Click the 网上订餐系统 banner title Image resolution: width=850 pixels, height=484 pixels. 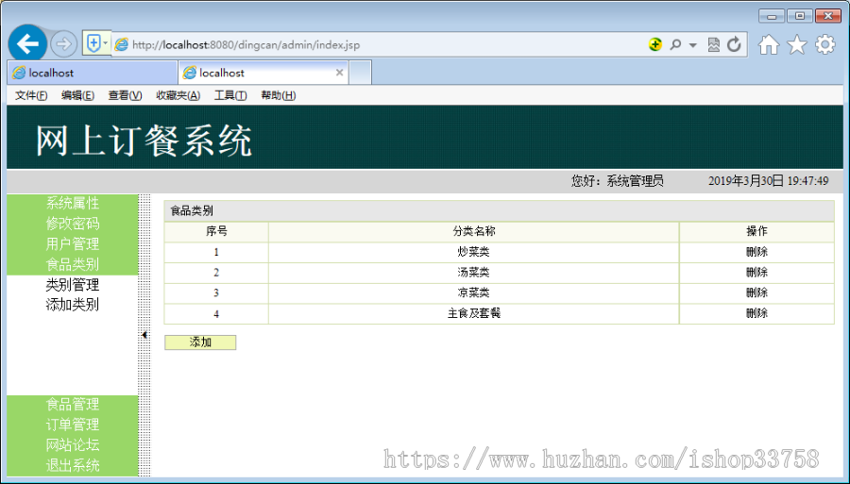[144, 141]
